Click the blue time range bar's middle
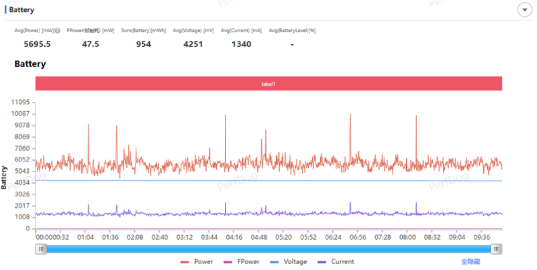 point(269,249)
